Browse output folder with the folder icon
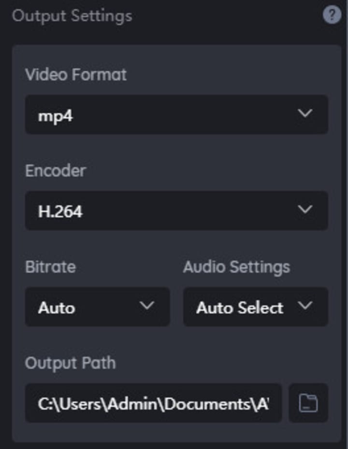The image size is (348, 449). click(x=308, y=403)
